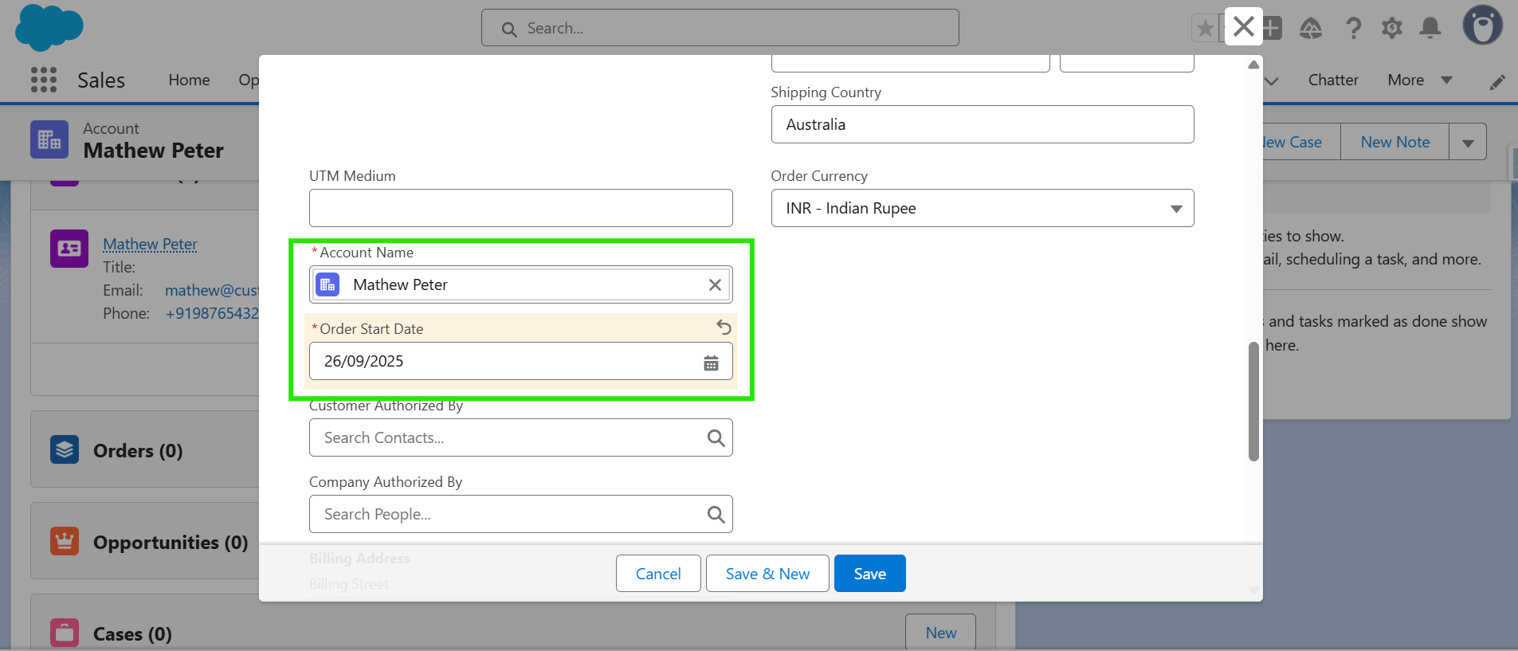Open the notifications bell
Image resolution: width=1518 pixels, height=651 pixels.
tap(1430, 29)
